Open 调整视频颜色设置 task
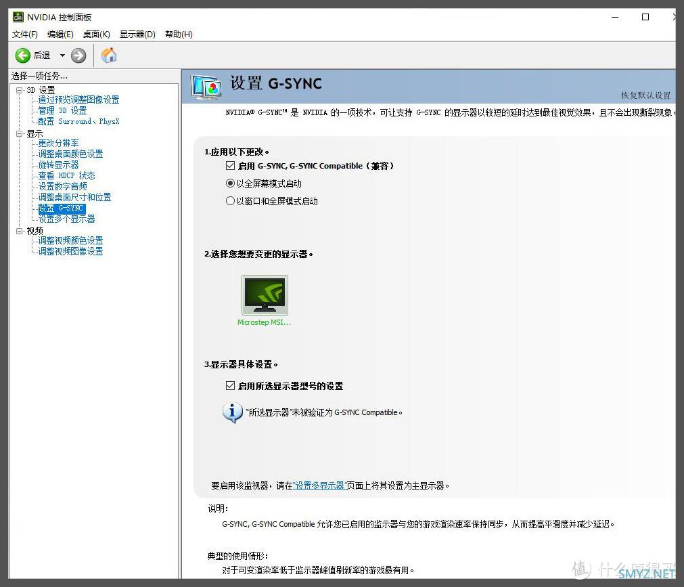The image size is (684, 587). pos(70,240)
